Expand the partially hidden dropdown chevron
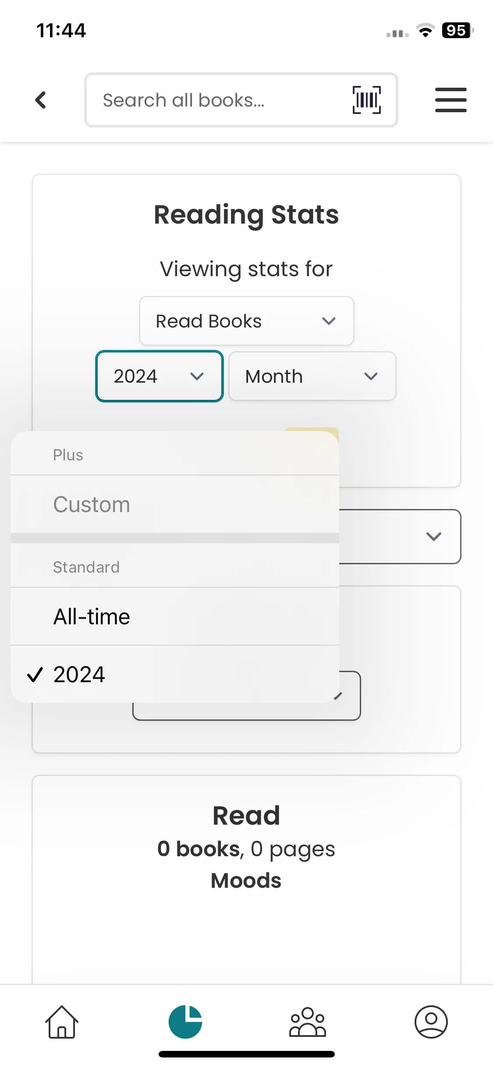The image size is (493, 1068). 433,536
